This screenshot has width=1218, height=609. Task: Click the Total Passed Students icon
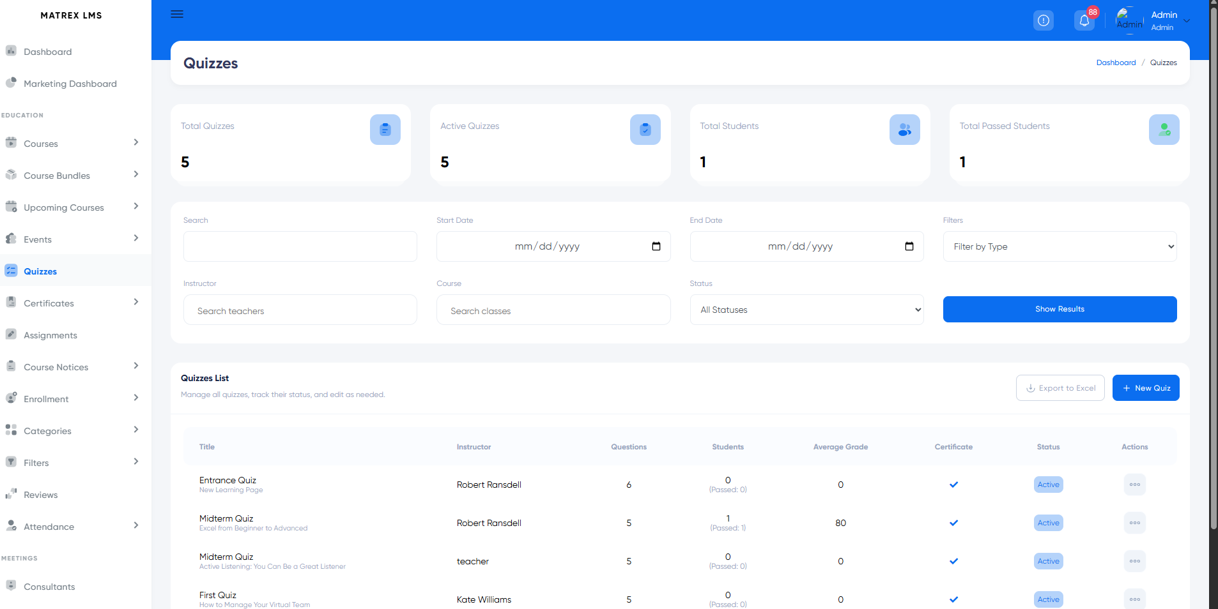(1164, 130)
